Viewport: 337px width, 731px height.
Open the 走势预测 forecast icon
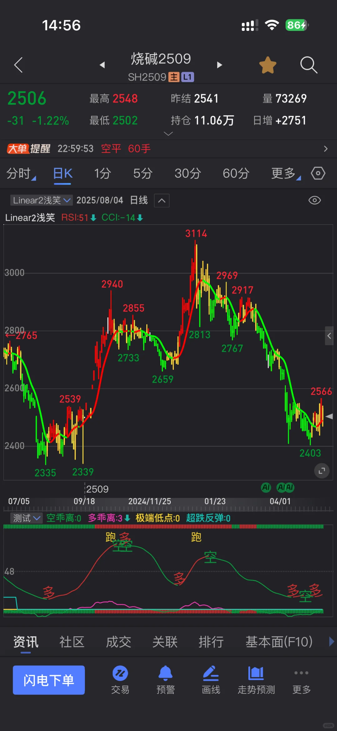[x=256, y=680]
